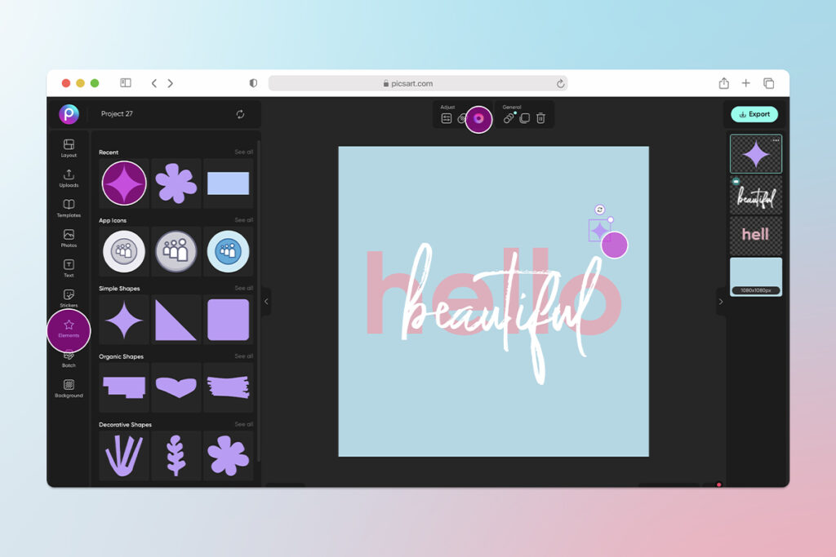
Task: Delete the selected element with the trash icon
Action: click(541, 119)
